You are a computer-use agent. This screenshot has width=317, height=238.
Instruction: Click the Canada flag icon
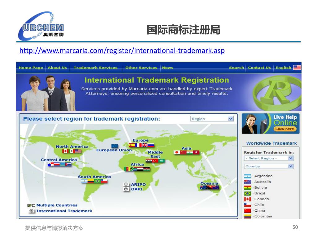tap(247, 199)
